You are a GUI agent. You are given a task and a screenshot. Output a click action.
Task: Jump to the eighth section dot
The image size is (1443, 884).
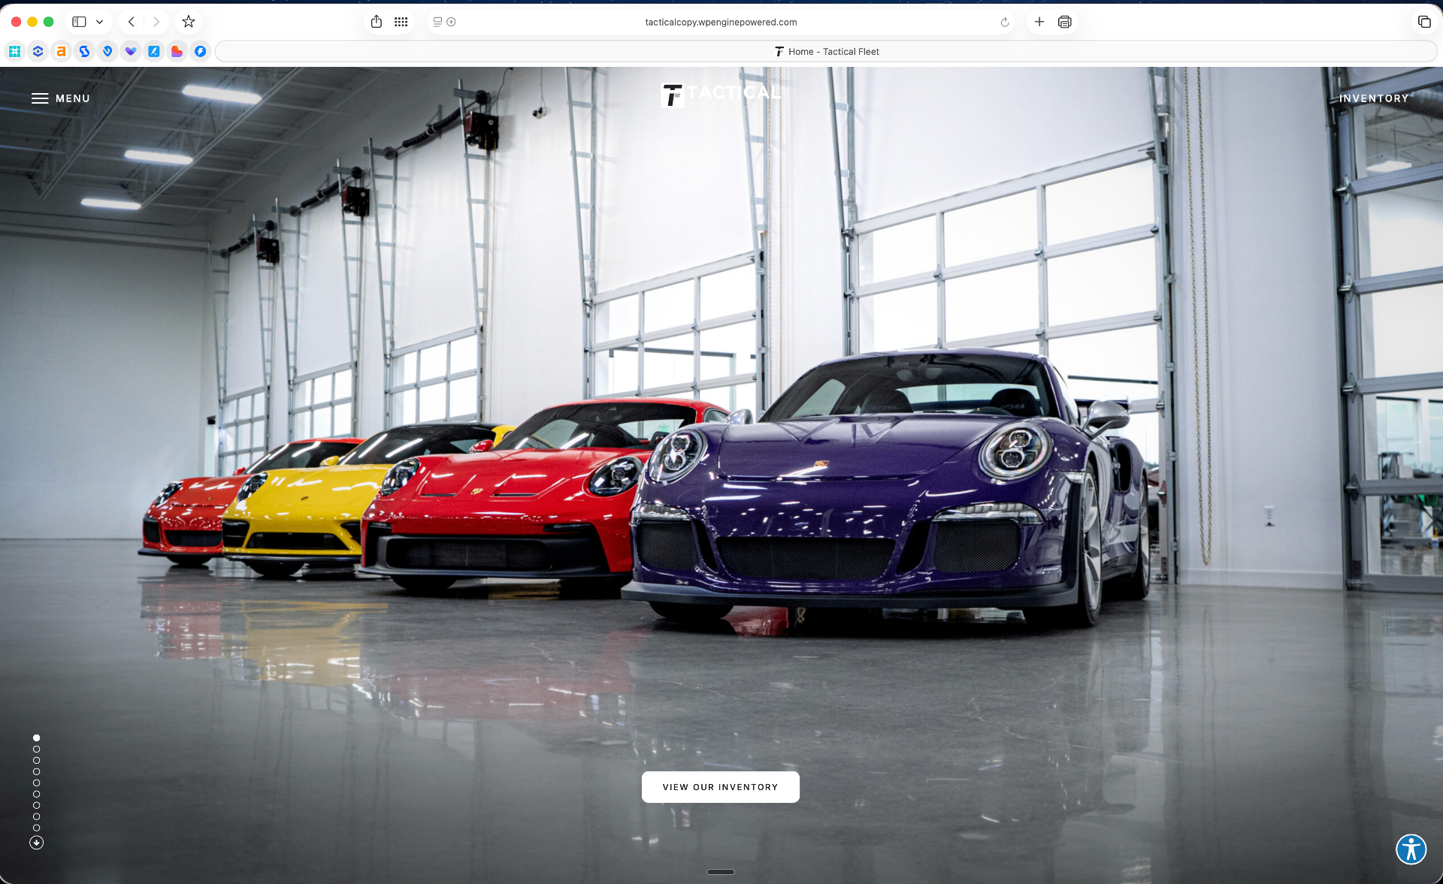tap(36, 816)
